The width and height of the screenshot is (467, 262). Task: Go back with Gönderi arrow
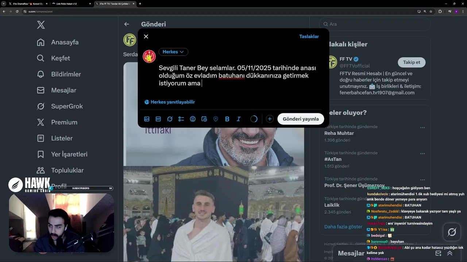(127, 24)
